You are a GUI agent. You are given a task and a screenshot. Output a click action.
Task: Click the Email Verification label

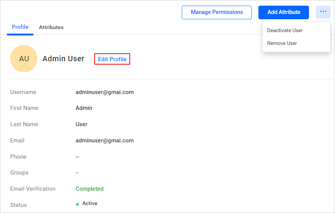[x=33, y=189]
